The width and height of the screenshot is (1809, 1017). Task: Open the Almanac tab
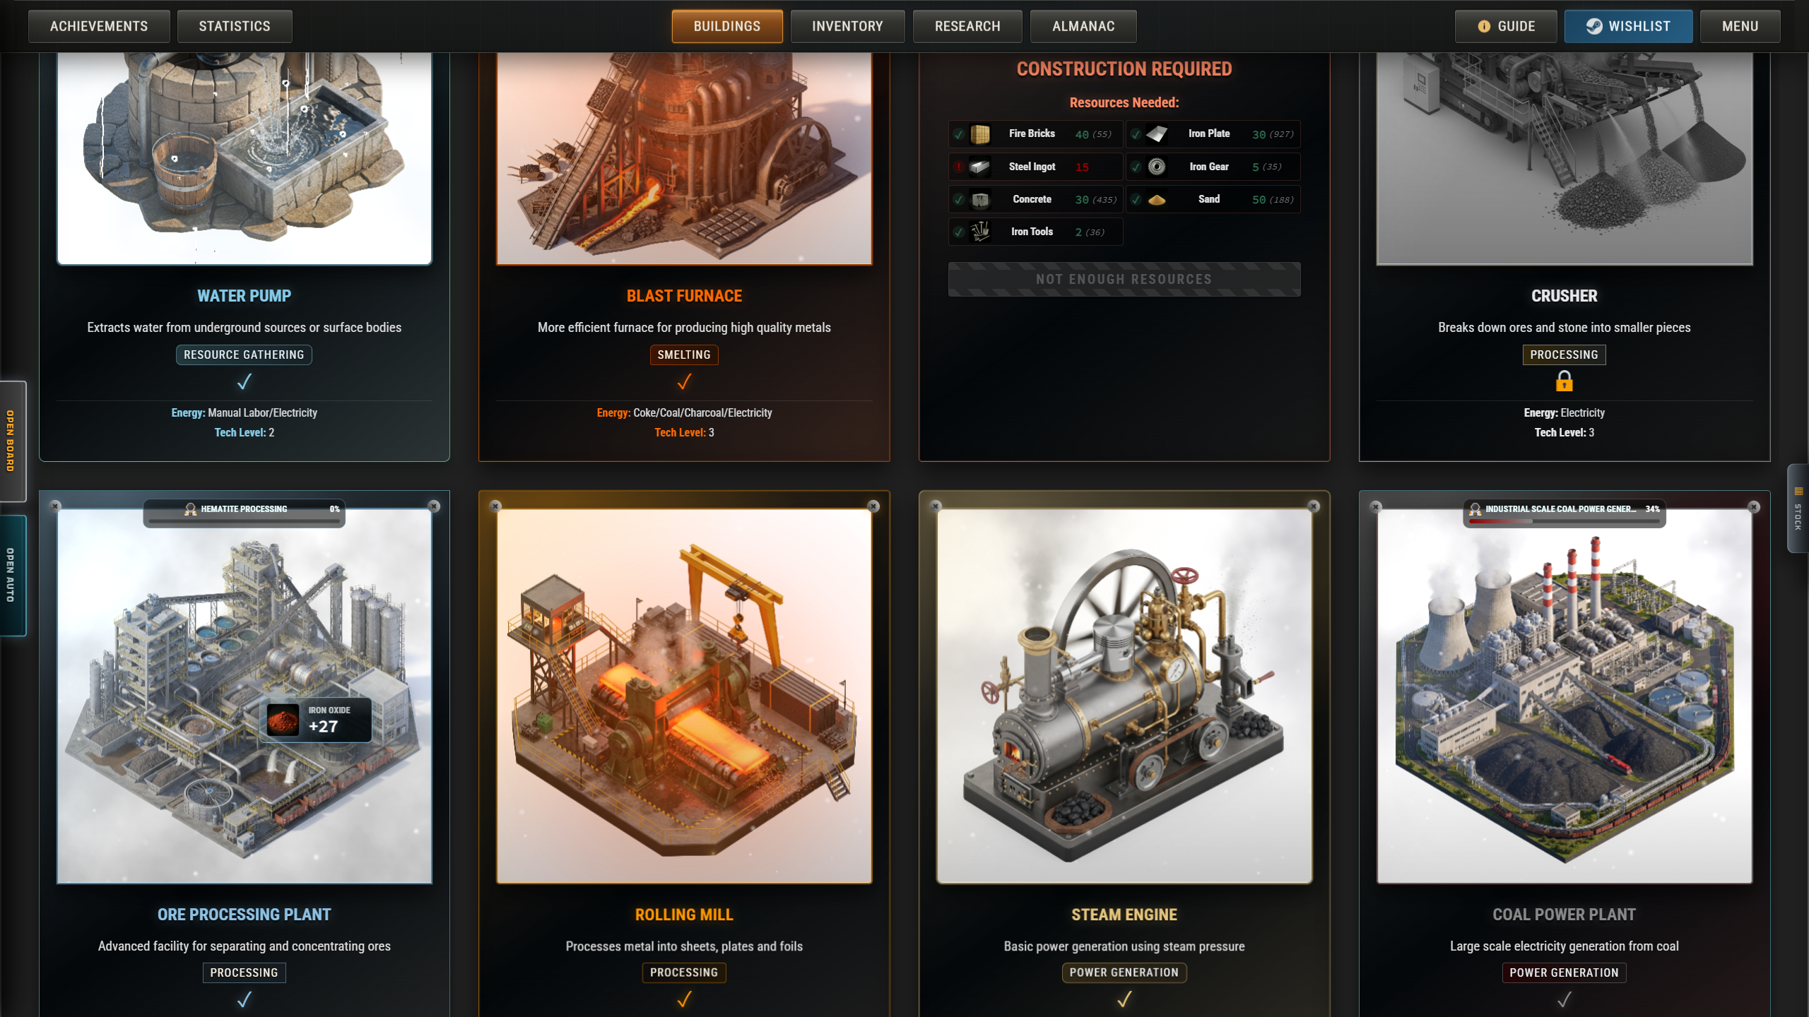pyautogui.click(x=1083, y=26)
